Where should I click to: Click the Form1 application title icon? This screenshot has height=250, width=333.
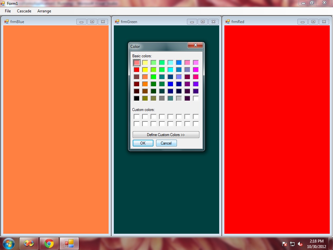[3, 3]
